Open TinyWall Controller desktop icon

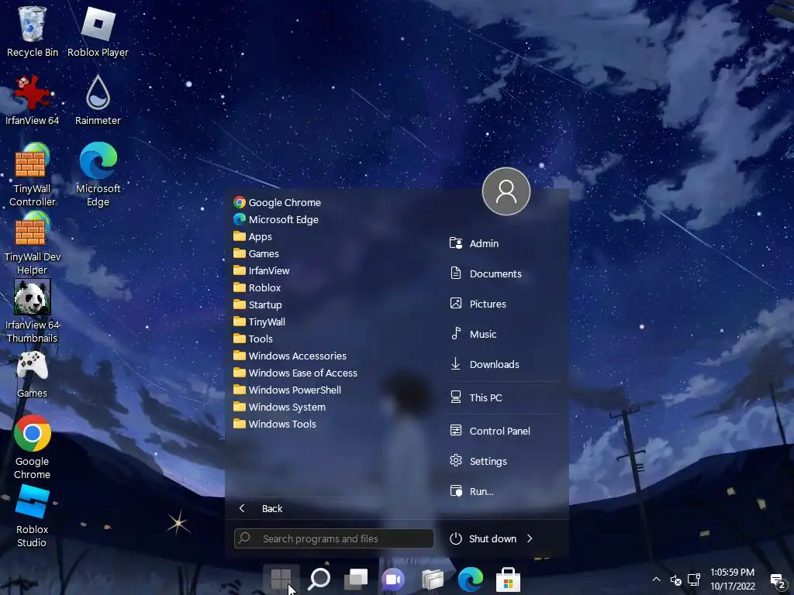[x=32, y=174]
